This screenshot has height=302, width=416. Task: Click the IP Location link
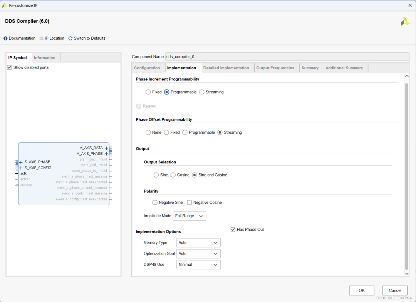point(54,39)
